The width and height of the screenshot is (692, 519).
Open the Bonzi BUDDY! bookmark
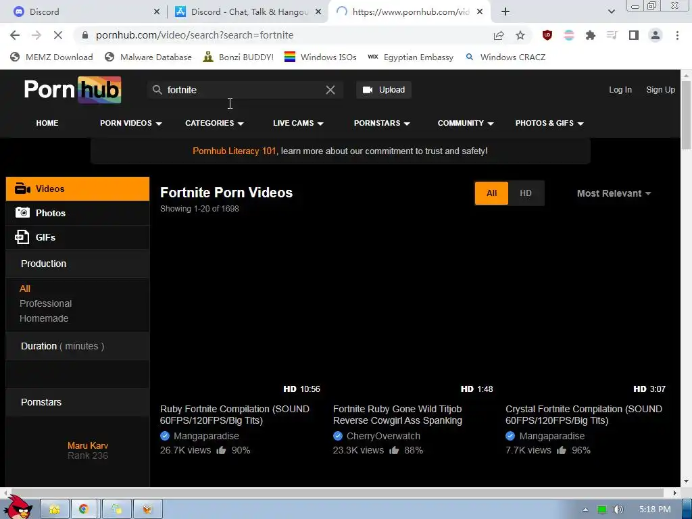239,57
